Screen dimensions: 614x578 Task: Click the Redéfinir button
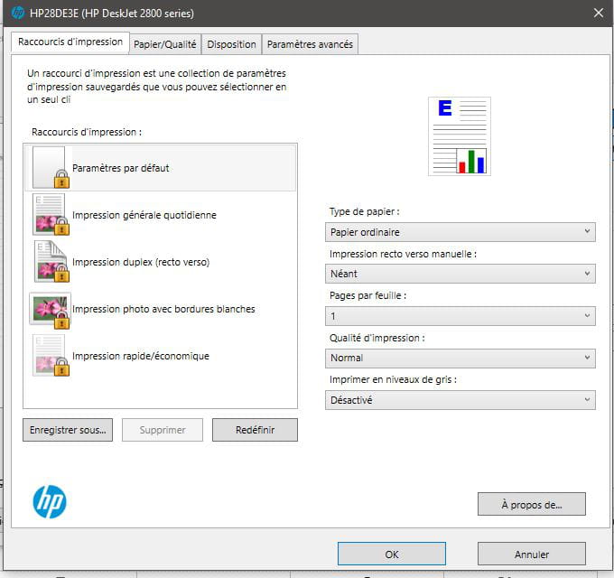(x=255, y=430)
